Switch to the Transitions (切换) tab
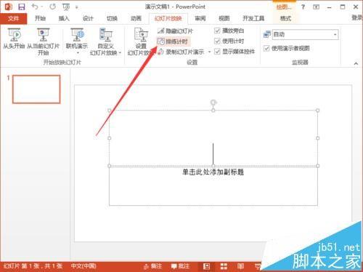This screenshot has width=363, height=272. click(x=112, y=18)
